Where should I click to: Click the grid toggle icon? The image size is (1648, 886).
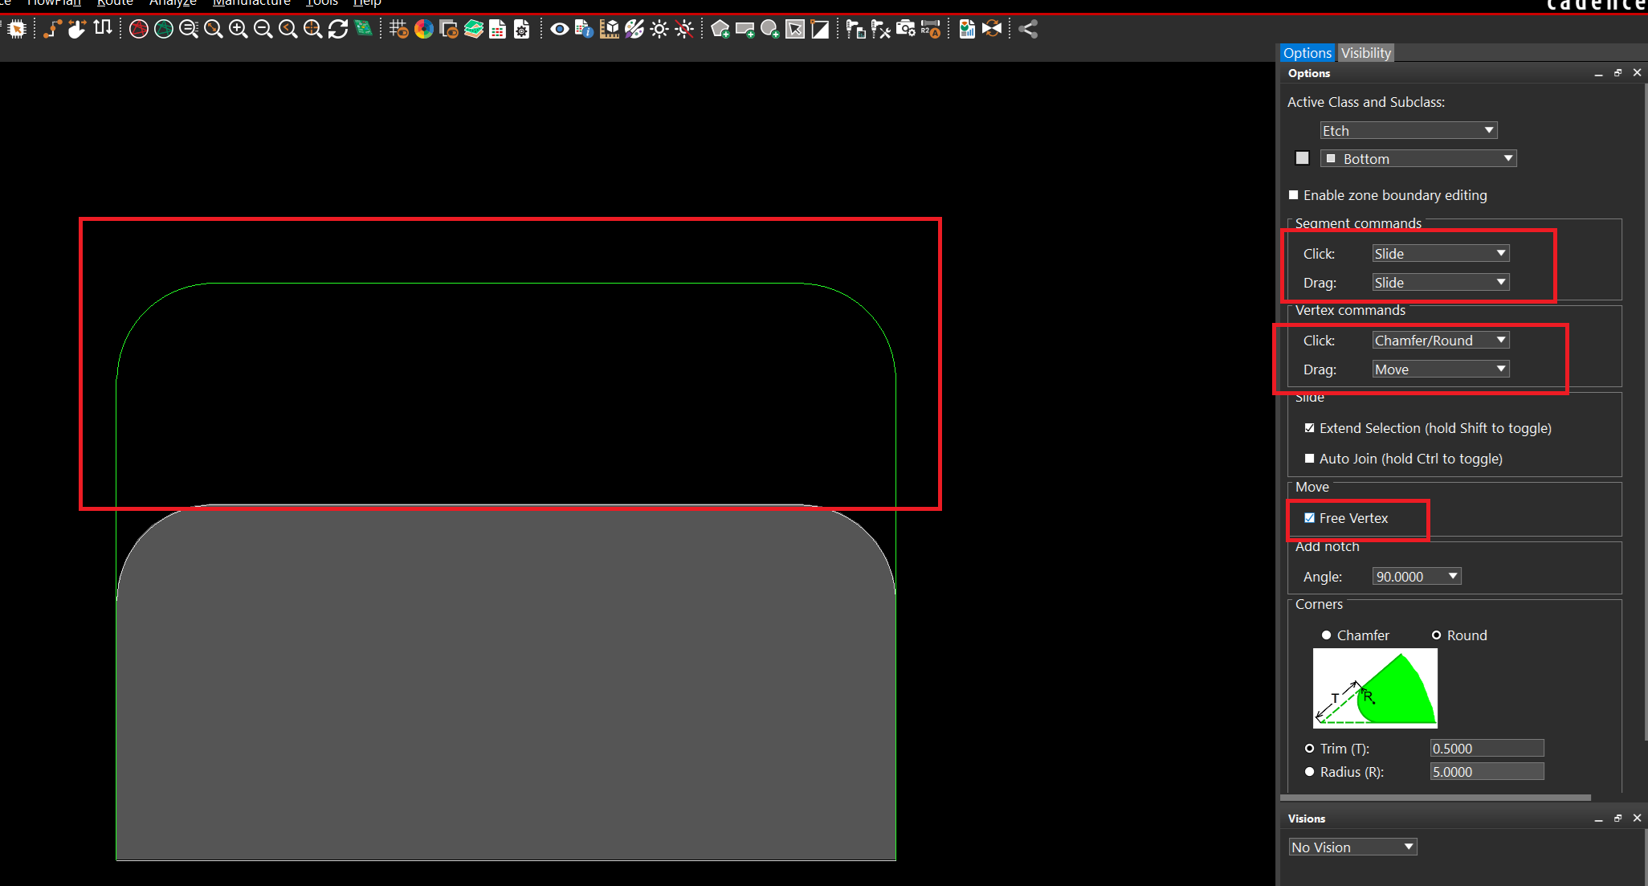(x=398, y=30)
